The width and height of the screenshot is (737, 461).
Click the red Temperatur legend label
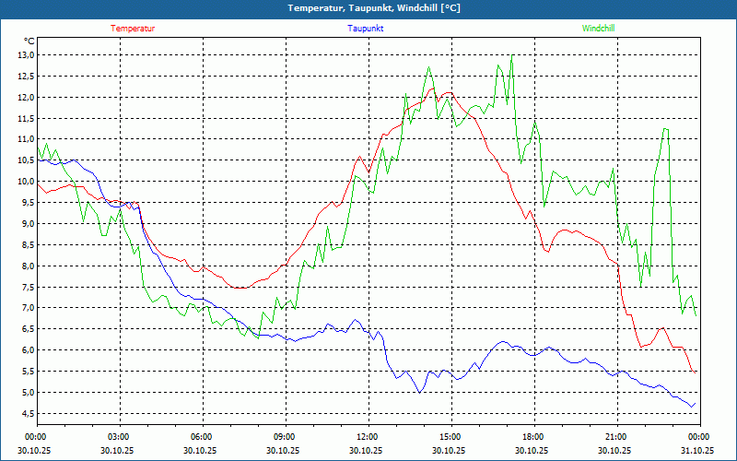coord(133,29)
